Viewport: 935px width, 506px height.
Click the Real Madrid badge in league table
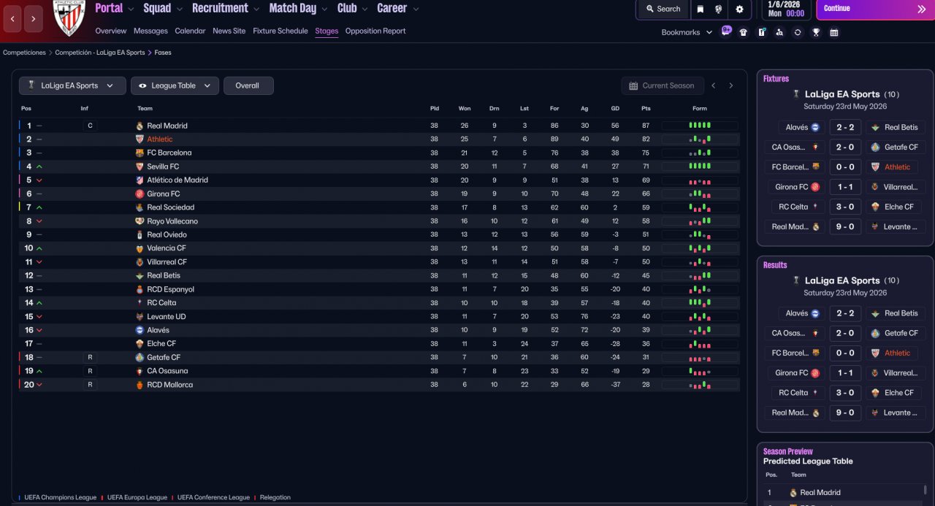tap(140, 126)
